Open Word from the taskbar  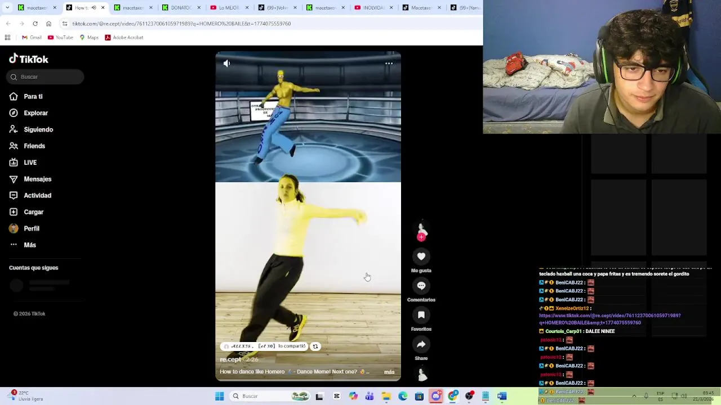pos(502,397)
